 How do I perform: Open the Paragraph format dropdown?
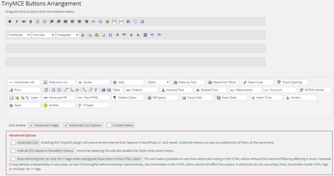point(67,35)
